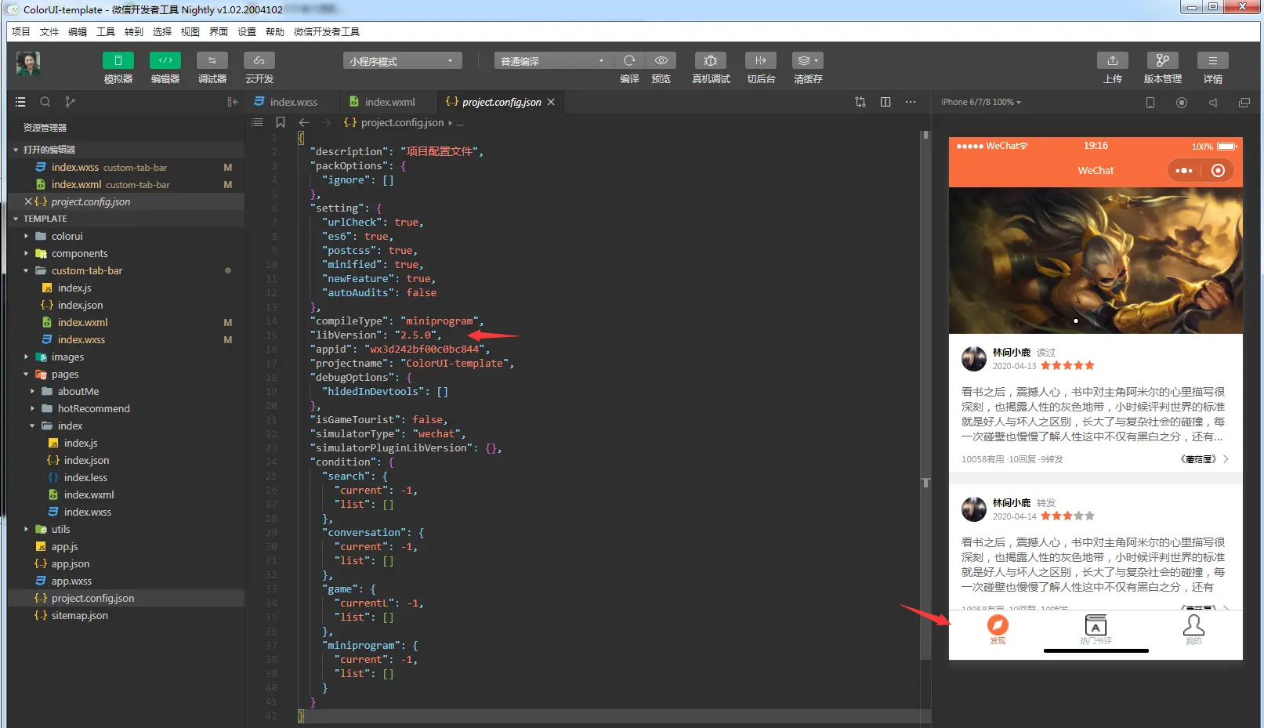Viewport: 1264px width, 728px height.
Task: Open the 设置 menu
Action: pyautogui.click(x=247, y=31)
